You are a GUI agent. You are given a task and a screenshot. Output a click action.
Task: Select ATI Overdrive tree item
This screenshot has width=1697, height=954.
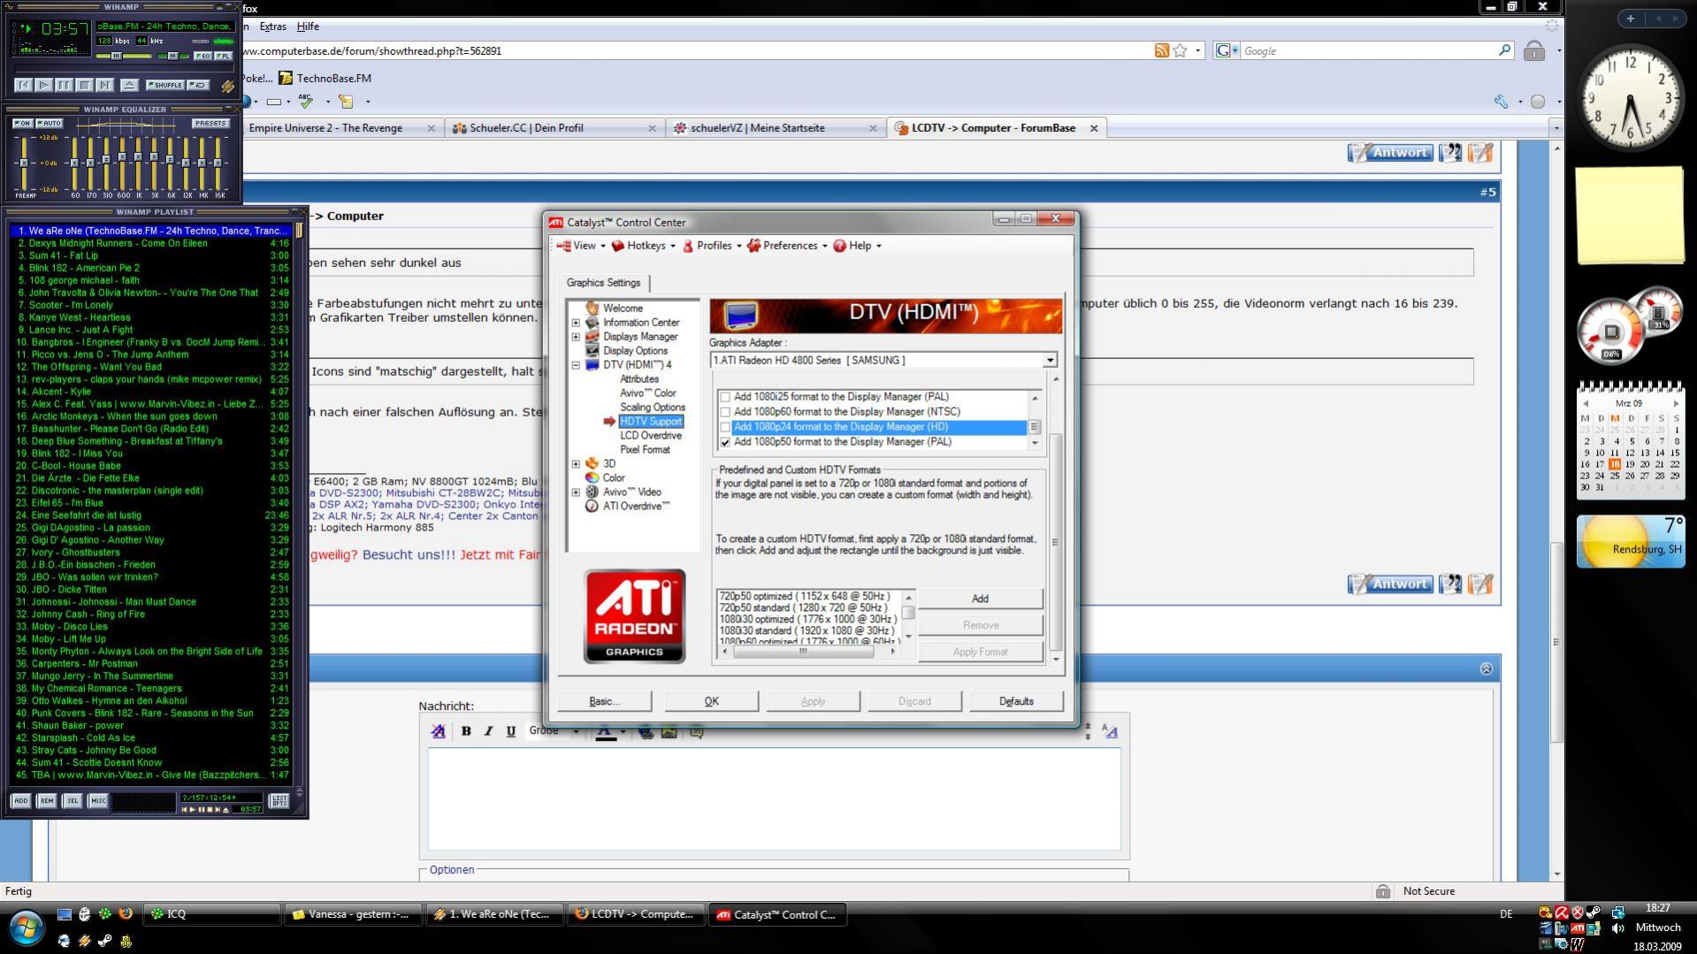(636, 507)
